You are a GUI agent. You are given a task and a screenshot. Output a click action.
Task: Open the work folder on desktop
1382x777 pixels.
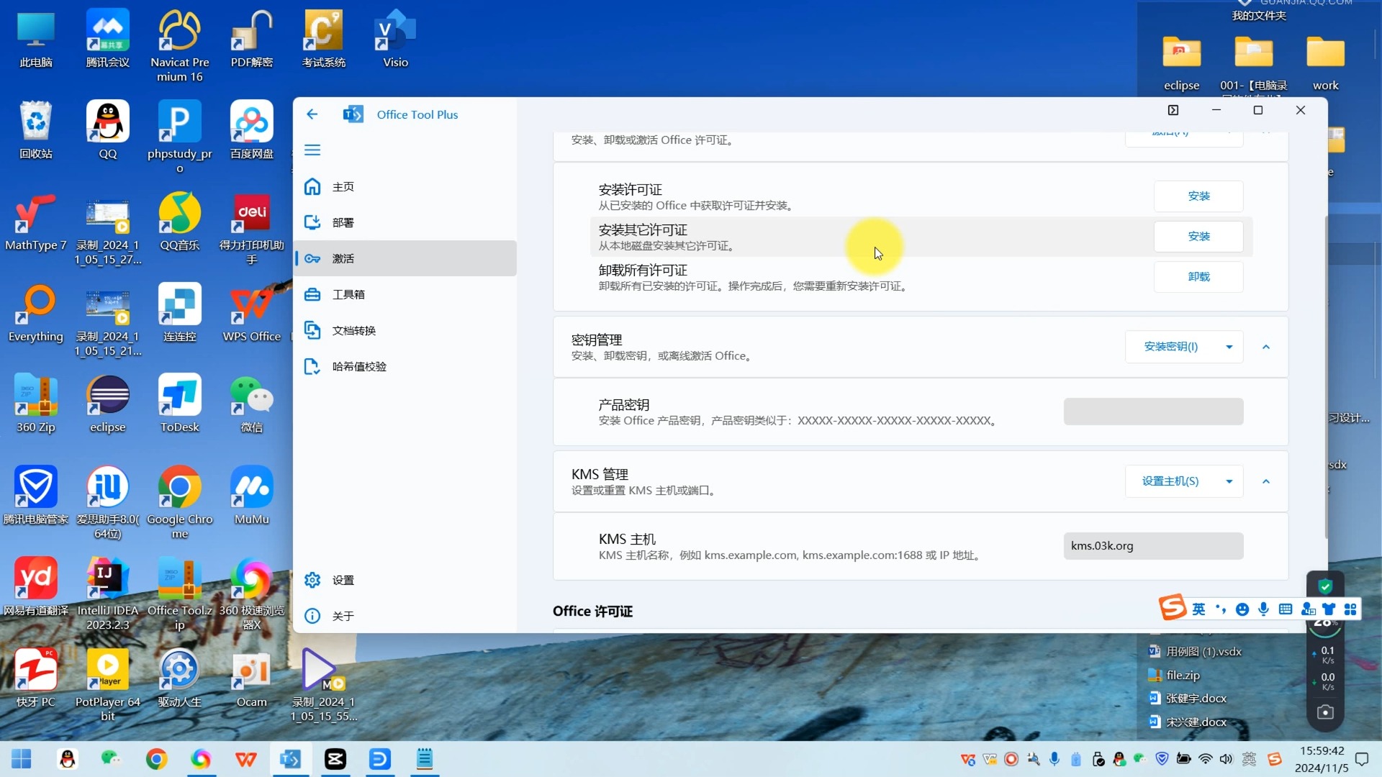1326,63
